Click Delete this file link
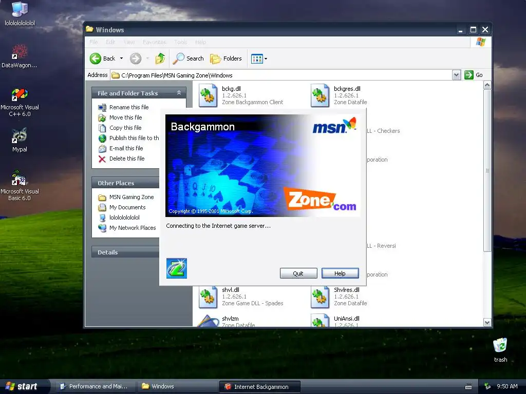 click(127, 159)
